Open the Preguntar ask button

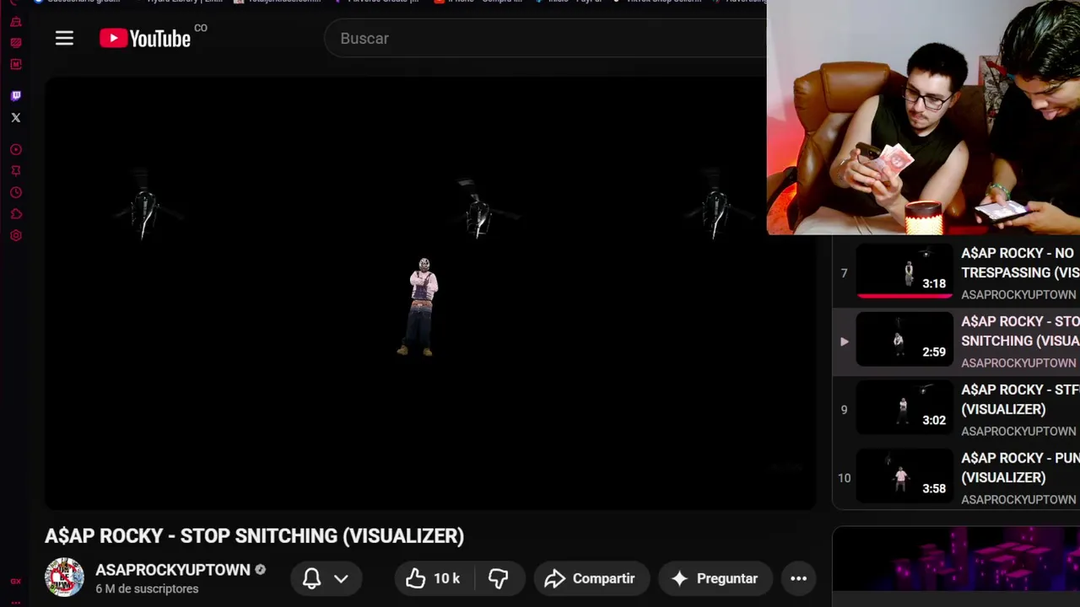pyautogui.click(x=715, y=578)
